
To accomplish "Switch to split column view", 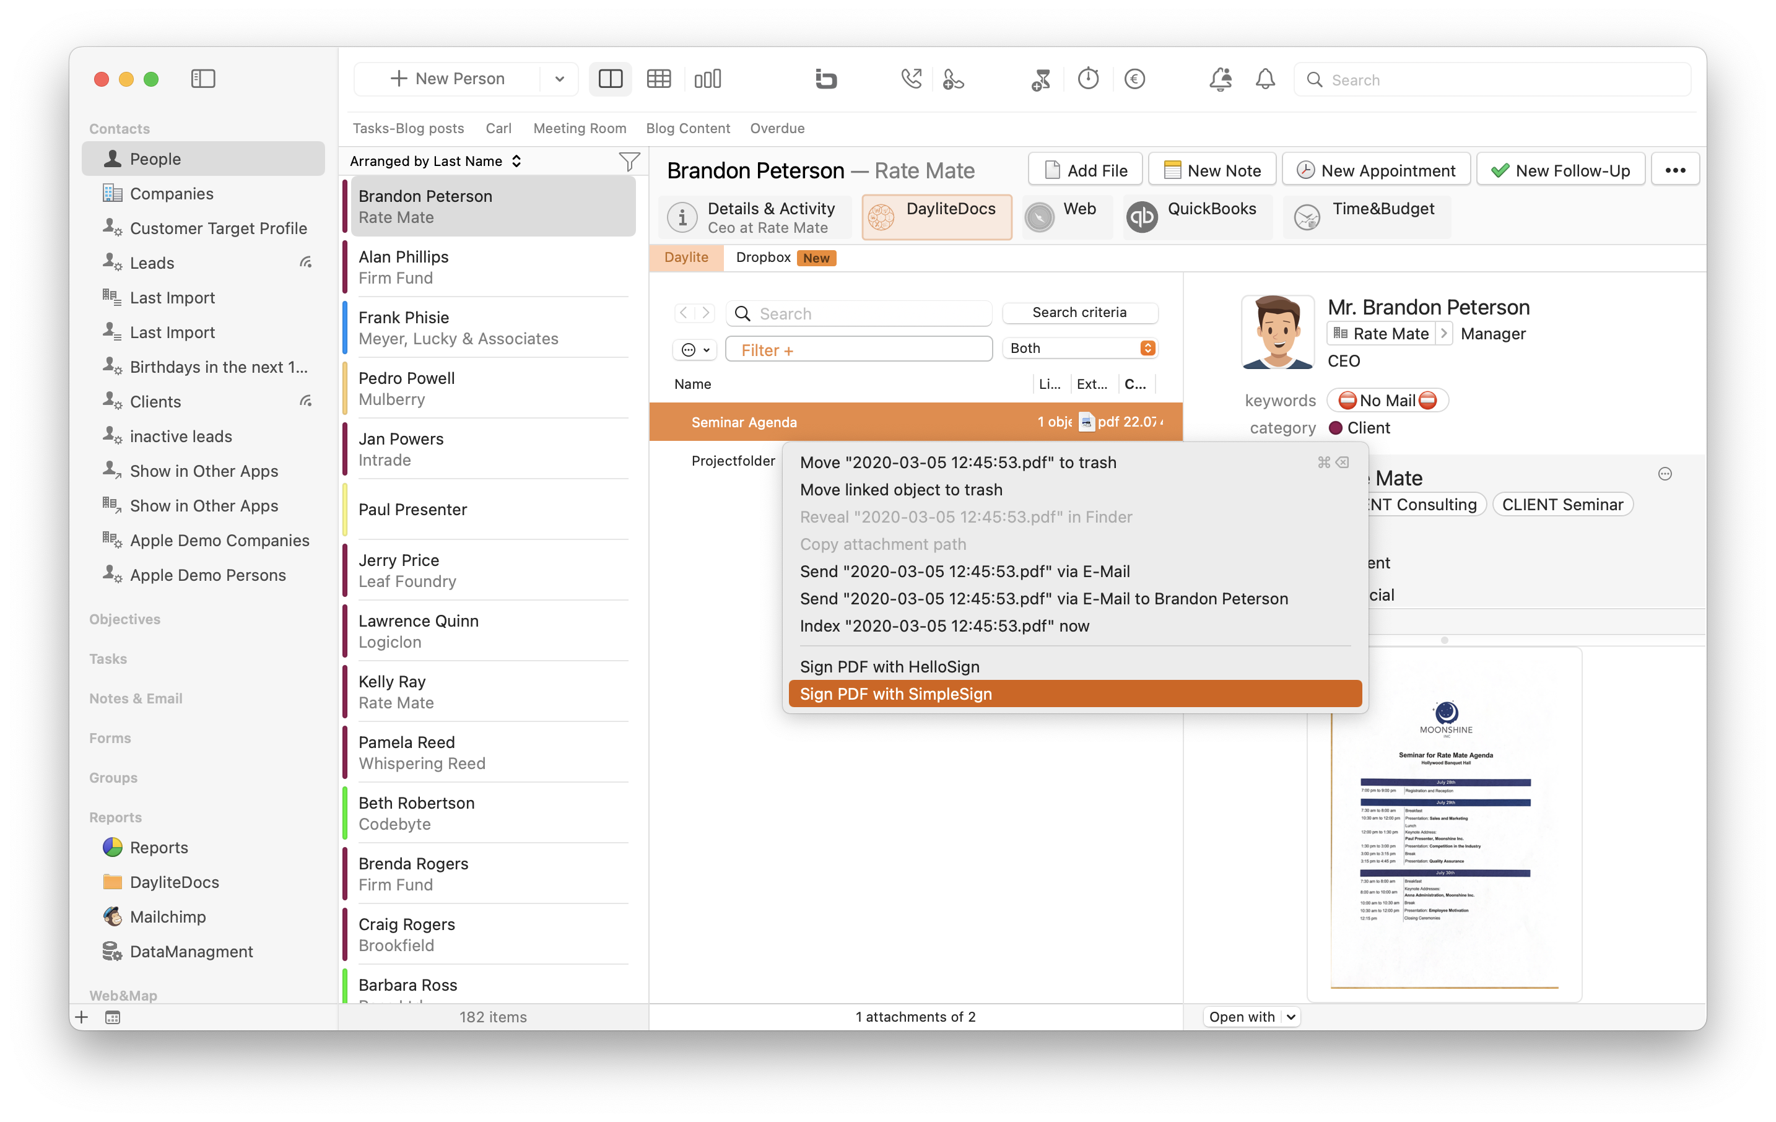I will point(610,79).
